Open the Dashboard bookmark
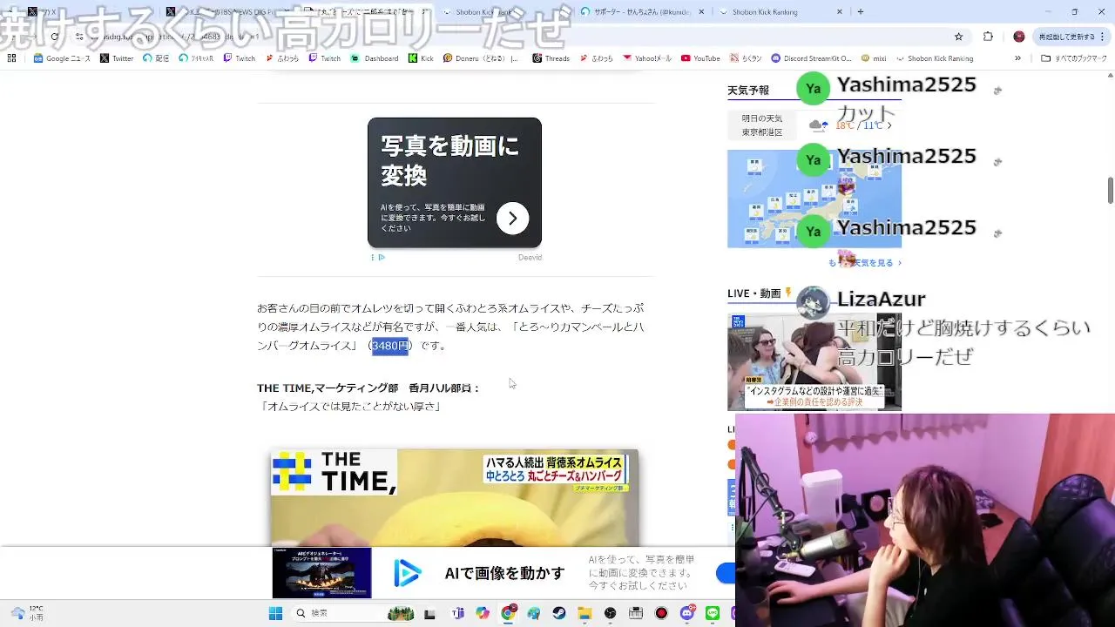 (x=375, y=58)
